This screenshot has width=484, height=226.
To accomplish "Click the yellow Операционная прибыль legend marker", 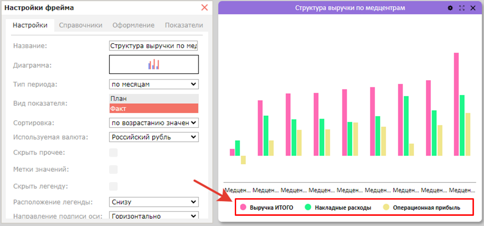I will coord(386,207).
